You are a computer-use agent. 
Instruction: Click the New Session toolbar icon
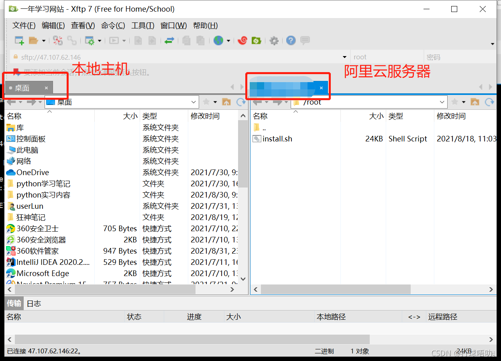[x=19, y=40]
